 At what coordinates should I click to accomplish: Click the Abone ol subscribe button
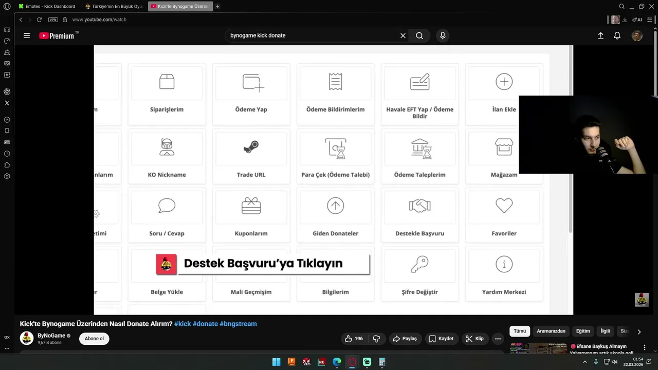(x=94, y=339)
